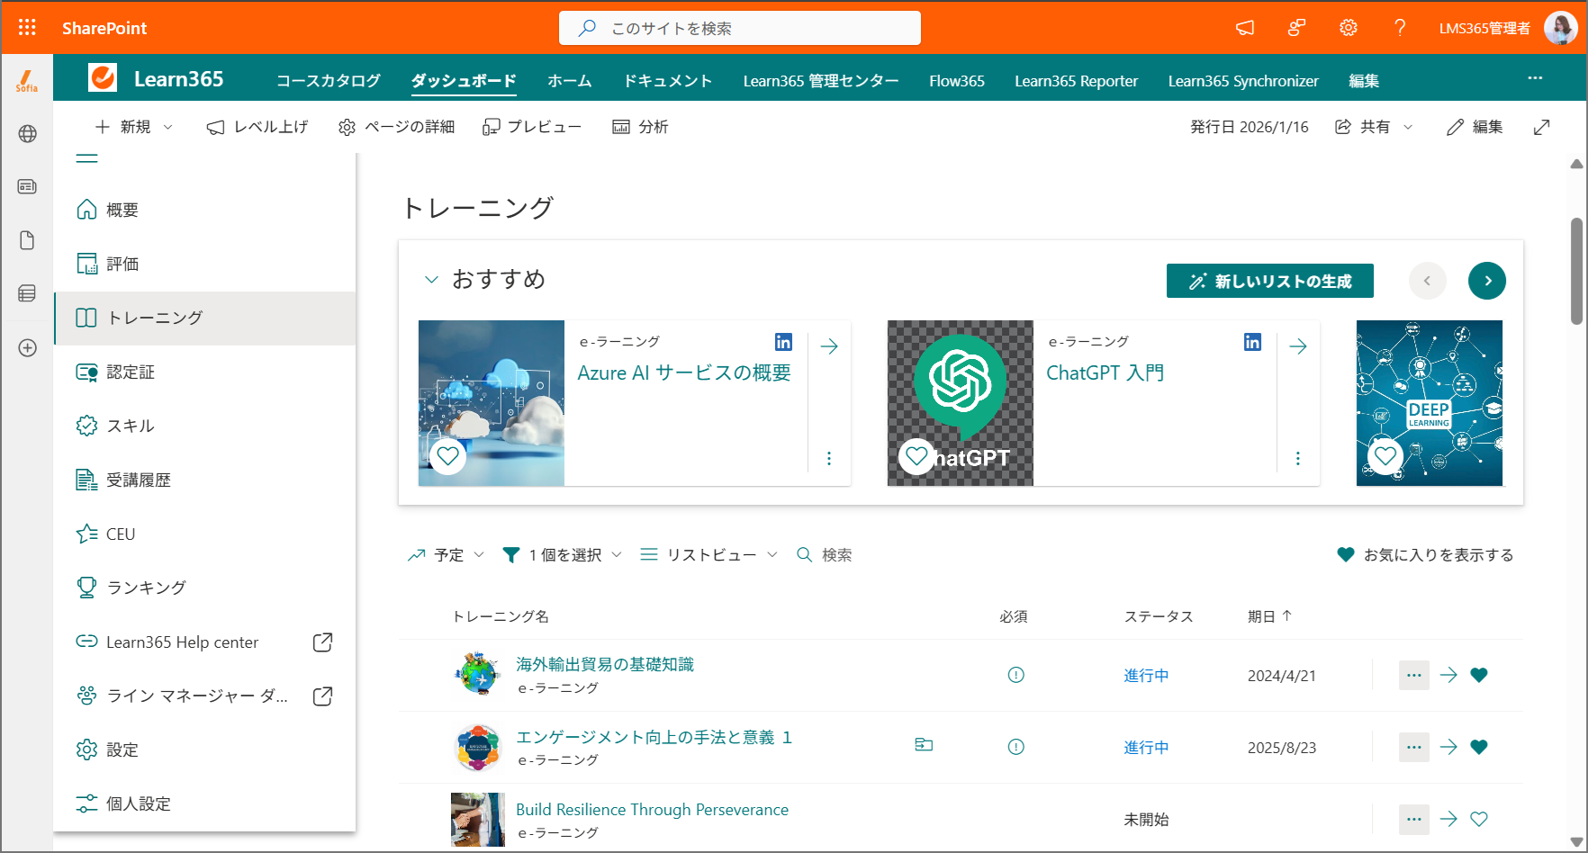Open the chat icon in SharePoint header
This screenshot has width=1588, height=853.
pos(1296,28)
